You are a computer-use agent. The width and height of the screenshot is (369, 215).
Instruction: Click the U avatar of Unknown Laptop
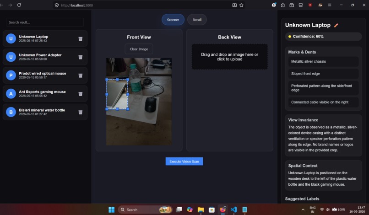click(x=11, y=38)
